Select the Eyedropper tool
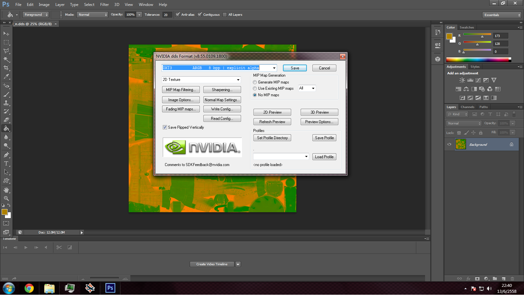The height and width of the screenshot is (299, 524). pos(6,77)
